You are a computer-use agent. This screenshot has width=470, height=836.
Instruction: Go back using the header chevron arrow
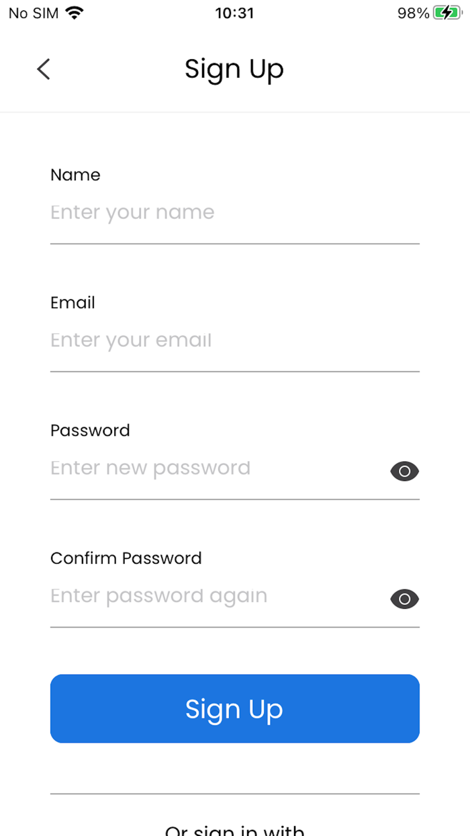coord(44,69)
